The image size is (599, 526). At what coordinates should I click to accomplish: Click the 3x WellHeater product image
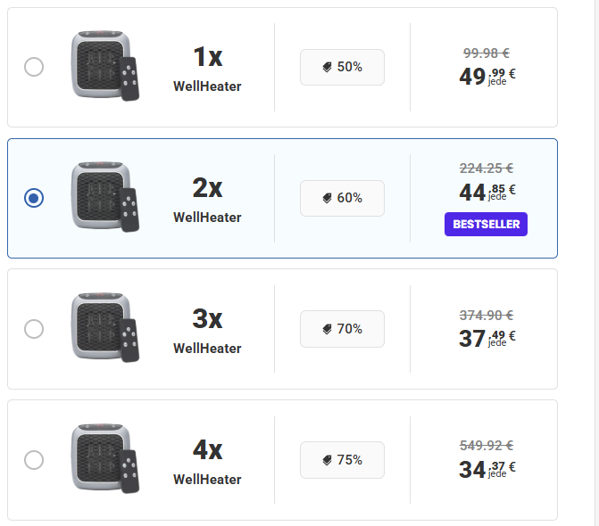click(x=104, y=329)
